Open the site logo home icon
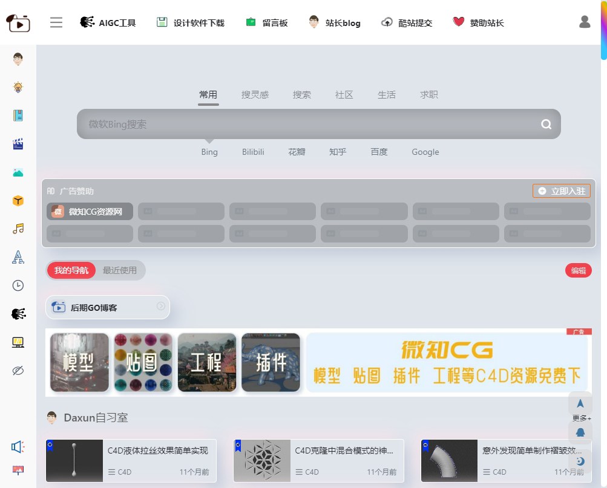Viewport: 607px width, 488px height. [18, 23]
